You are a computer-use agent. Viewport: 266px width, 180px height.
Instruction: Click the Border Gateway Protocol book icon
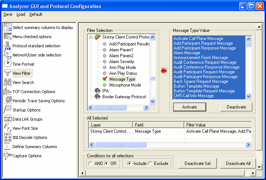(98, 97)
